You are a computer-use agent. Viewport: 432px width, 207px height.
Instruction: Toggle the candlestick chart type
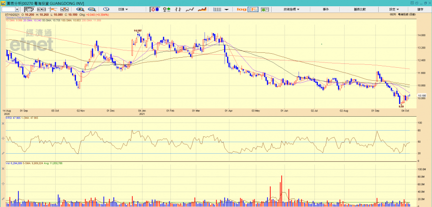[155, 9]
